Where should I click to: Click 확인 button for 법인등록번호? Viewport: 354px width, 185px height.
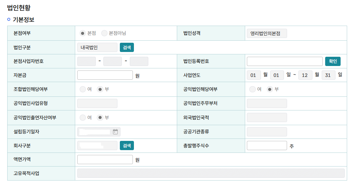tap(333, 61)
